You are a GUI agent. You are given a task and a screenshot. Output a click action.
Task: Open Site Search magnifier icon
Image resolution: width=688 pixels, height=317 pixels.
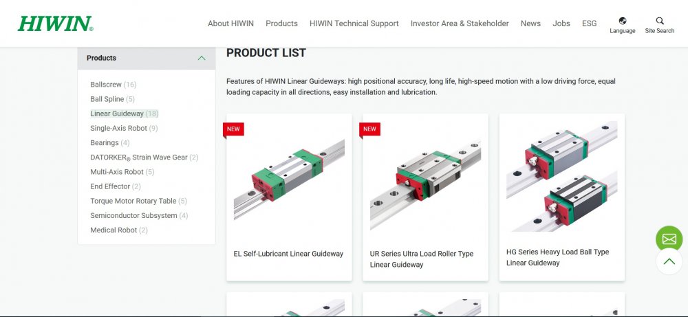pos(660,21)
